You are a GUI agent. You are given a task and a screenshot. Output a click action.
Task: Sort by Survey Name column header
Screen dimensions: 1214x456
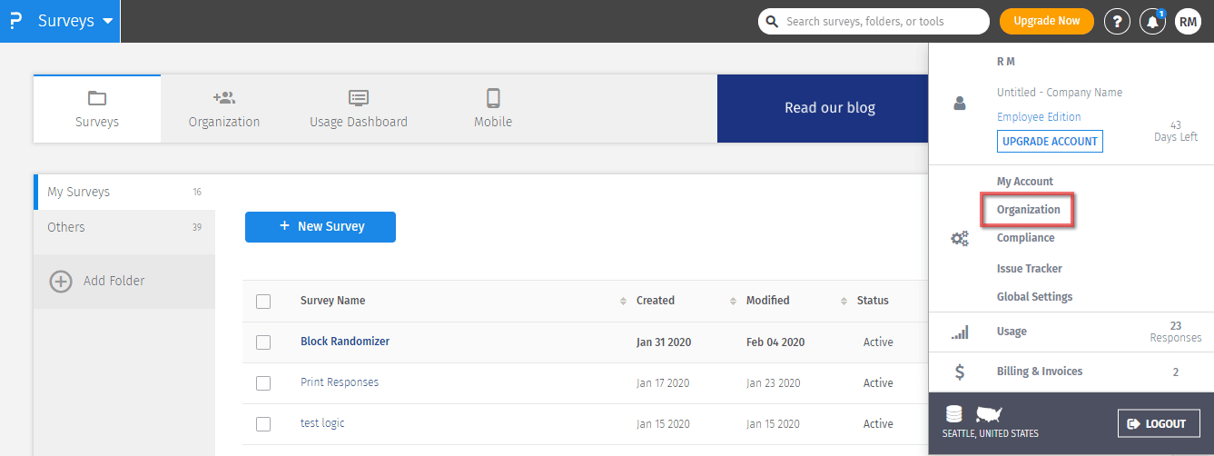[x=333, y=301]
